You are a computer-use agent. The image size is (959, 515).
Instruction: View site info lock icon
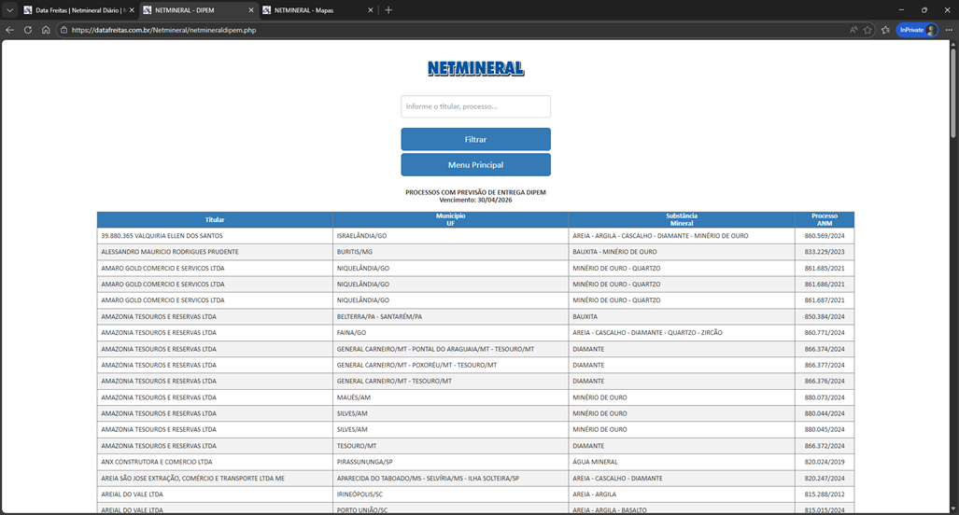[63, 30]
